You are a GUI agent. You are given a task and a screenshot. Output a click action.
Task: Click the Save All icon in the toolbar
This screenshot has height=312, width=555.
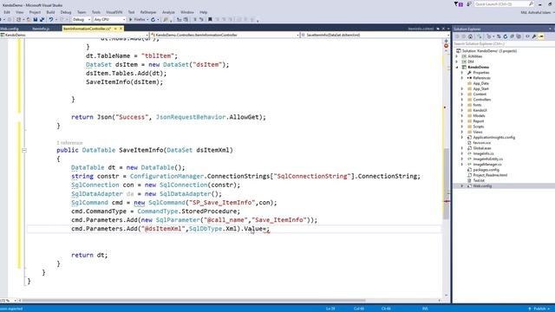42,20
